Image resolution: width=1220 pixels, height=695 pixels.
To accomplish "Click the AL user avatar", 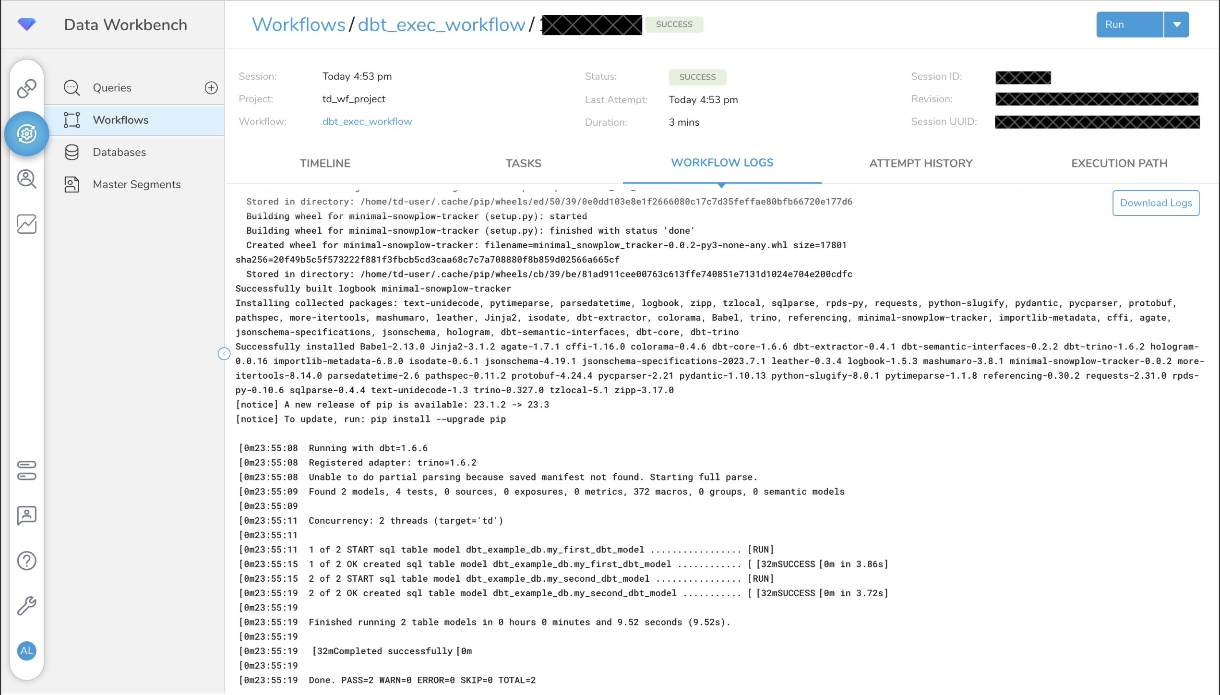I will [x=26, y=651].
